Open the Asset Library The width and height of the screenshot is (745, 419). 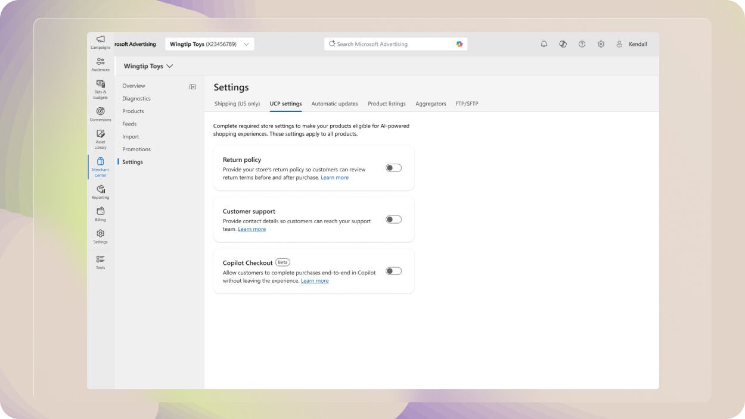pyautogui.click(x=100, y=138)
